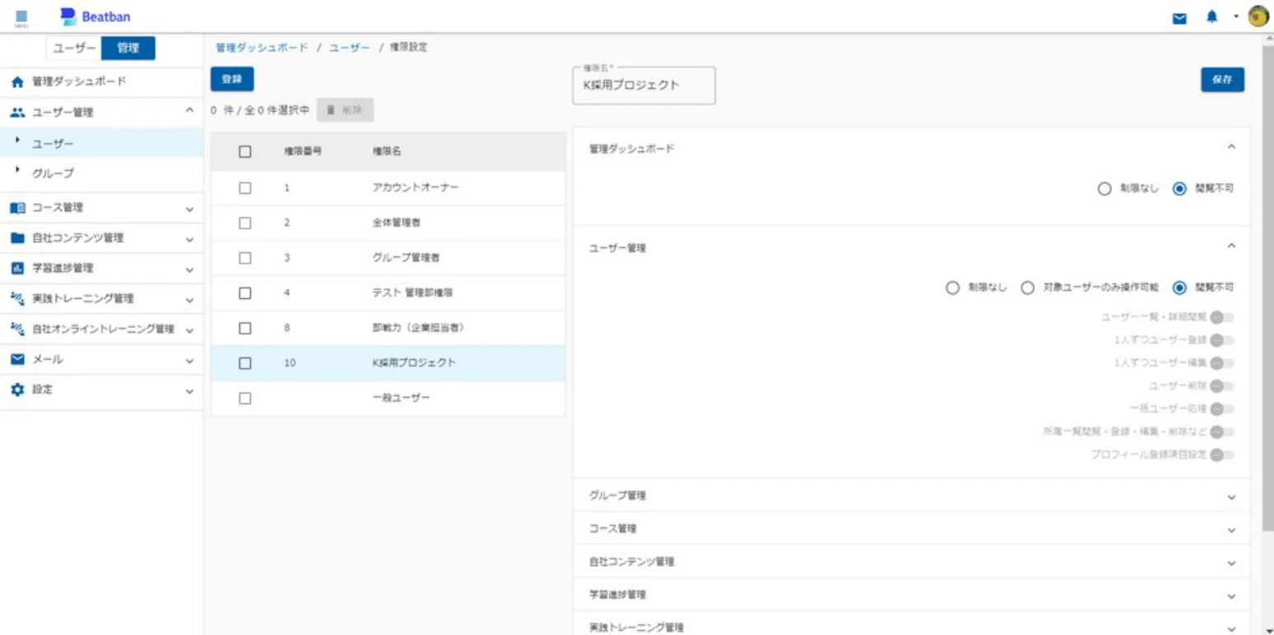Click the ユーザー管理 people icon
1274x635 pixels.
coord(17,113)
